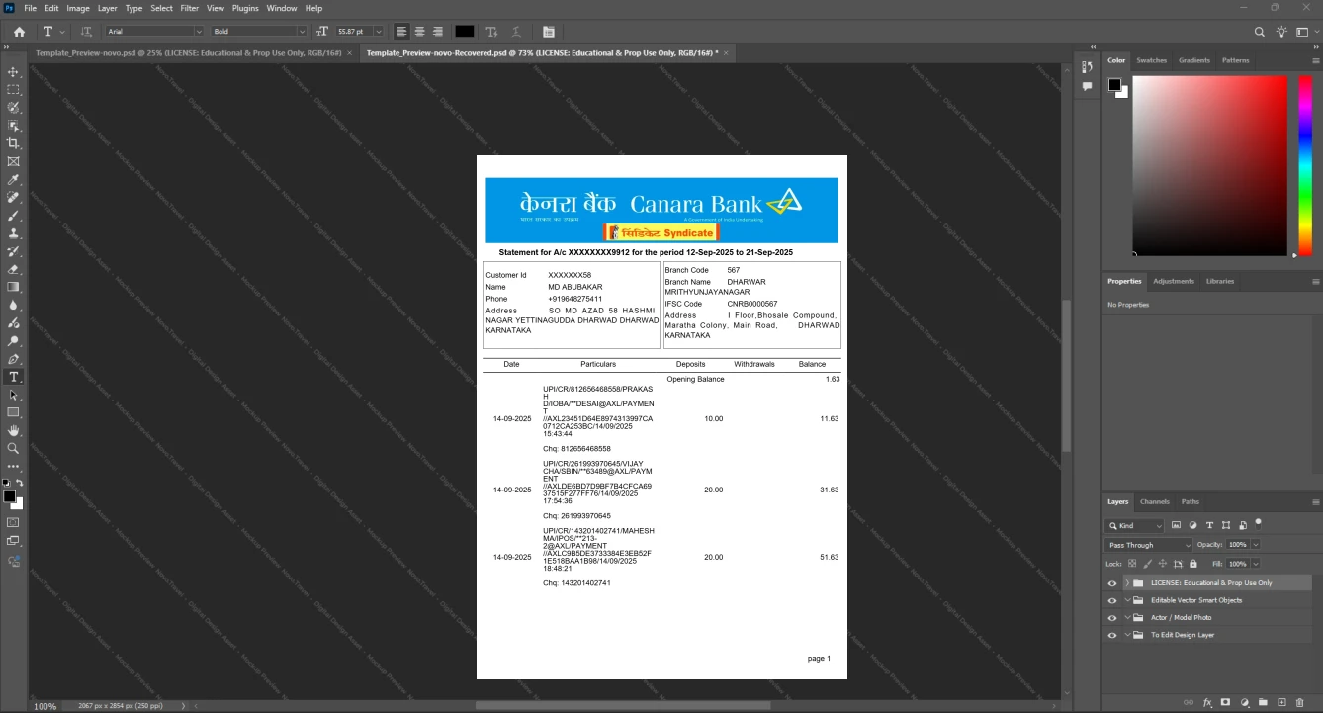
Task: Open the Character and Paragraph panels icon
Action: coord(549,32)
